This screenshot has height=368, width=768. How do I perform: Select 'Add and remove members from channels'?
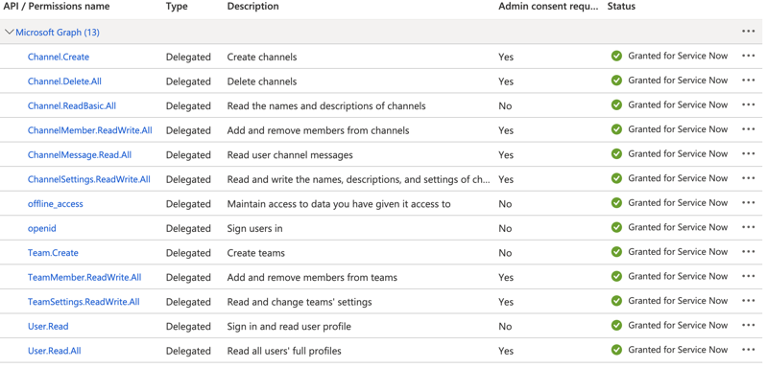tap(318, 130)
